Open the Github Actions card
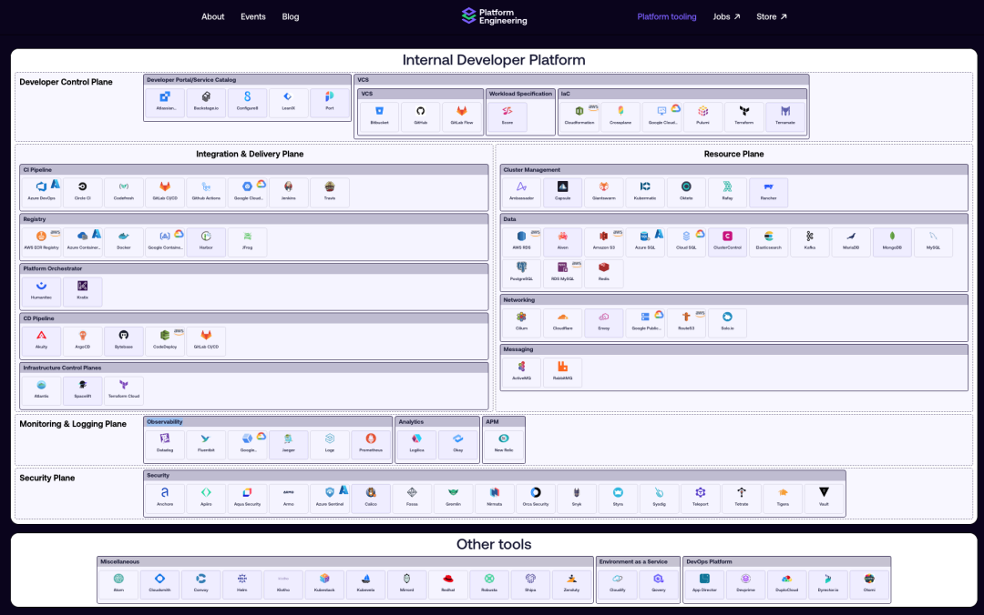The width and height of the screenshot is (984, 615). [x=206, y=191]
